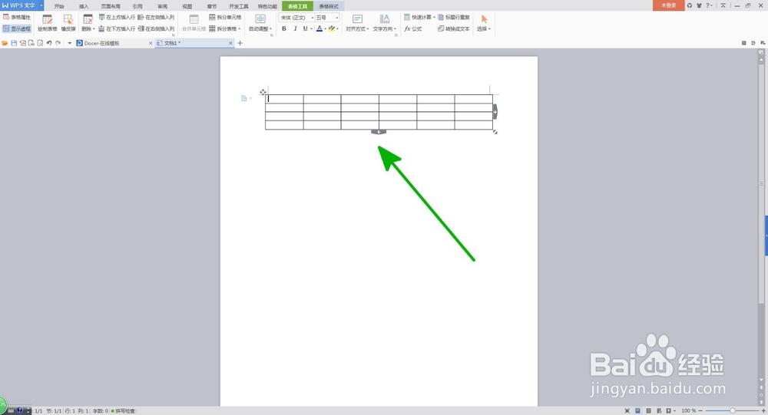Open the 特色功能 ribbon tab

pos(267,6)
